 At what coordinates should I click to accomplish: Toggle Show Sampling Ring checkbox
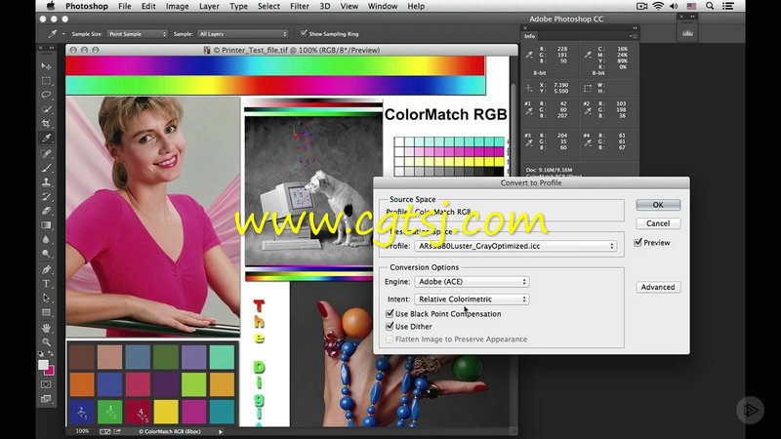coord(304,33)
